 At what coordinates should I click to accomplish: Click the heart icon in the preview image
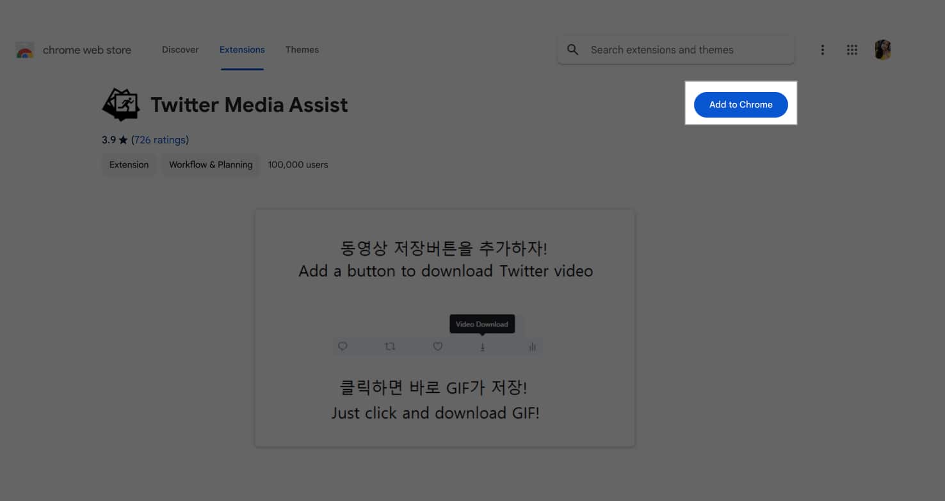point(437,346)
